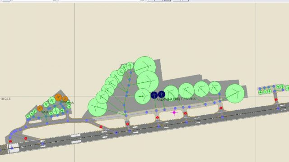Select the largest orange parking spot
The height and width of the screenshot is (162, 289).
tap(58, 97)
